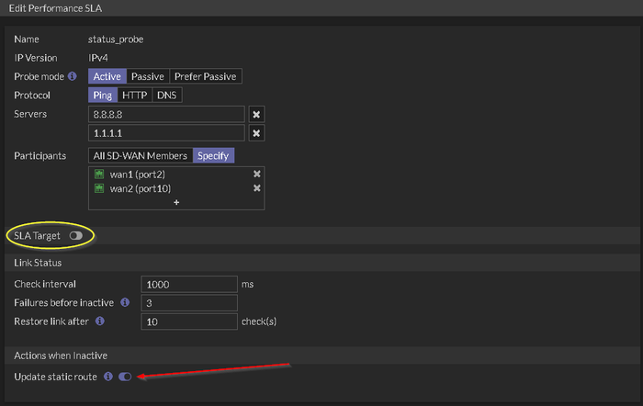Remove the 1.1.1.1 server entry

(x=257, y=133)
